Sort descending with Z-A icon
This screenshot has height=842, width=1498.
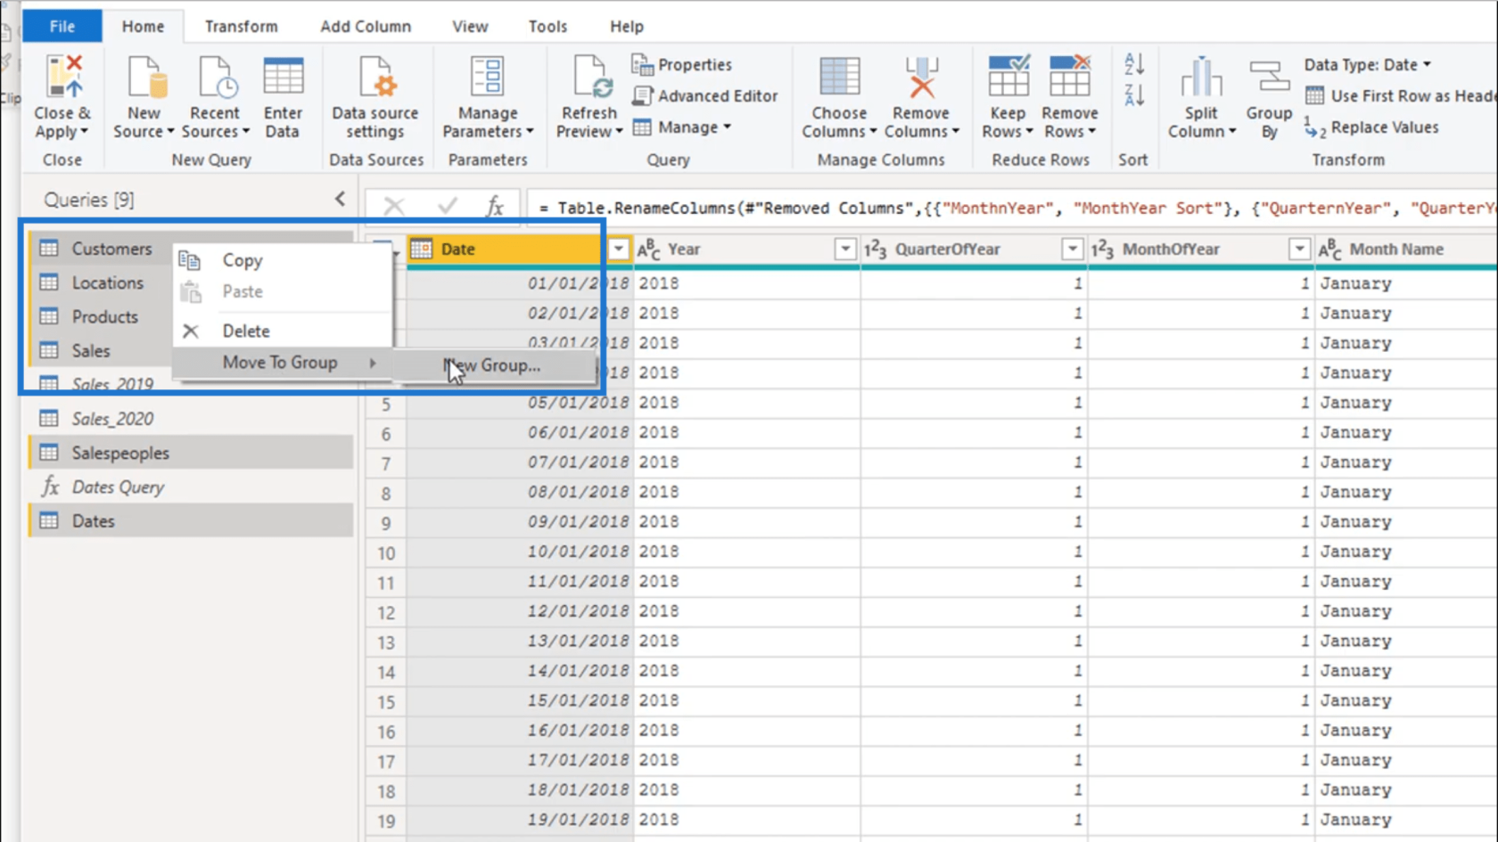coord(1133,95)
